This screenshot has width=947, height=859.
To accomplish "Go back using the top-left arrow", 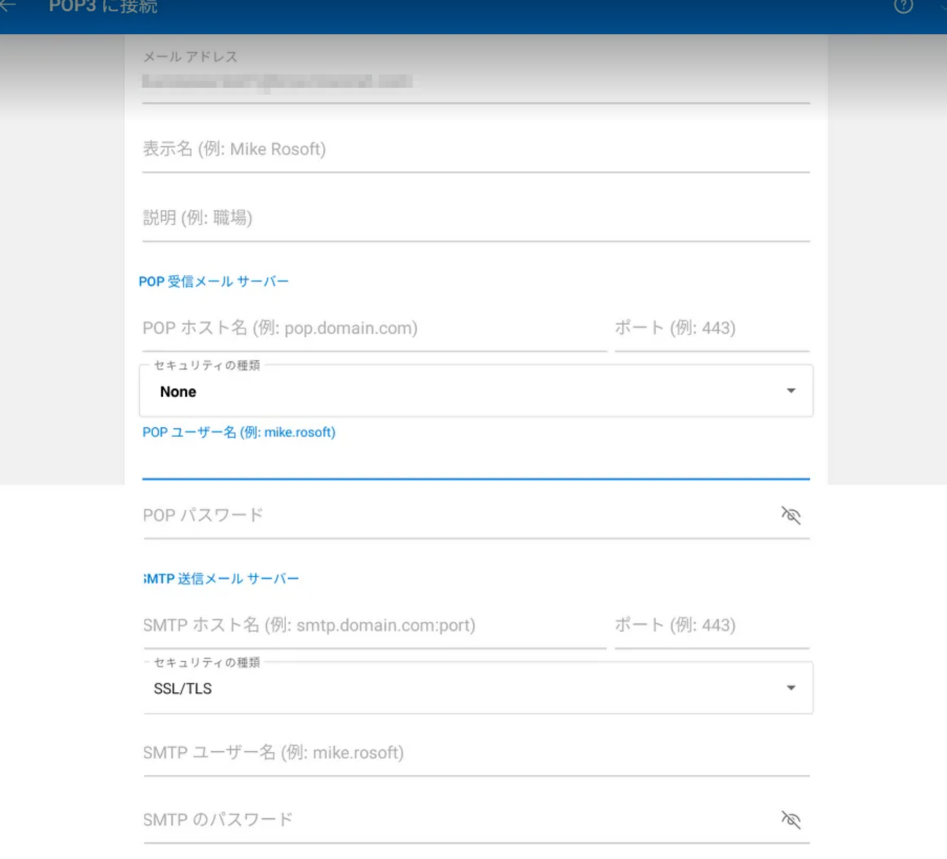I will tap(8, 6).
